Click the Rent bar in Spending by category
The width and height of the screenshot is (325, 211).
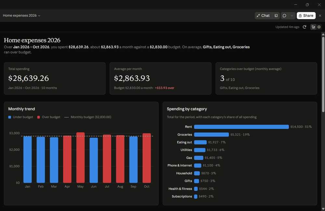[241, 127]
